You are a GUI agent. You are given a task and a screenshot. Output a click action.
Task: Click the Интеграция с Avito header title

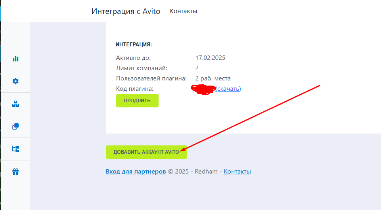click(x=126, y=11)
